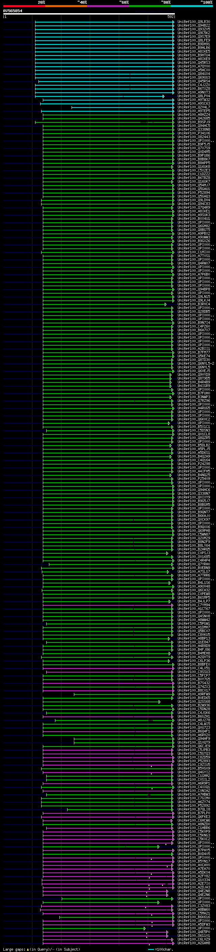This screenshot has height=952, width=216.
Task: Open hit UniRef100_Q94B22
Action: (x=193, y=26)
